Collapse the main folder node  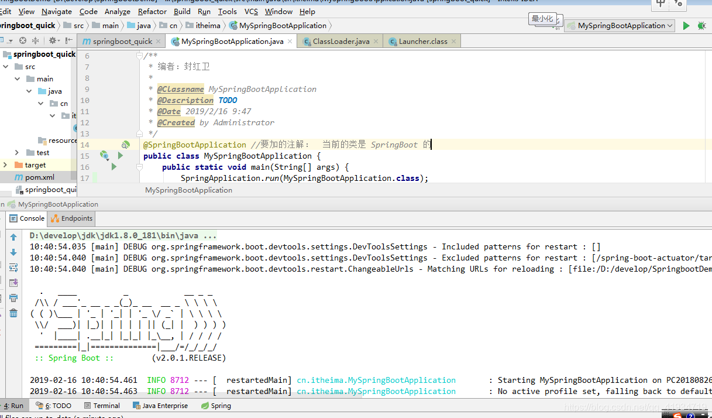coord(18,78)
